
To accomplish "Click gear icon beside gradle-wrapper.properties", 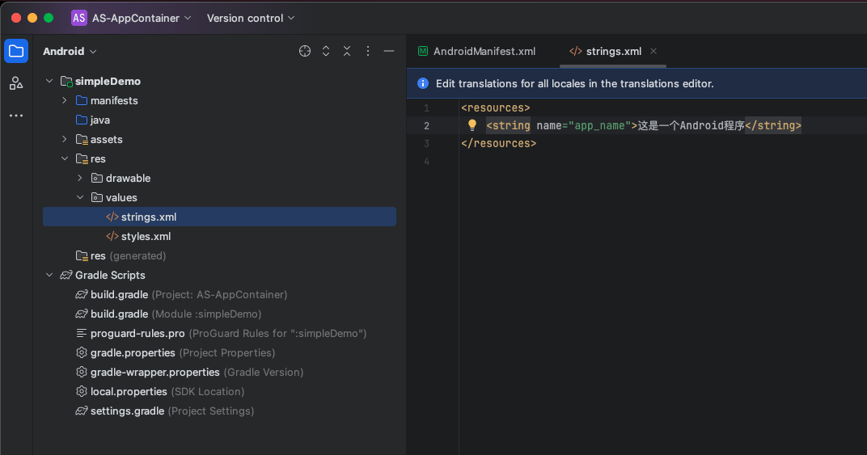I will pos(81,372).
